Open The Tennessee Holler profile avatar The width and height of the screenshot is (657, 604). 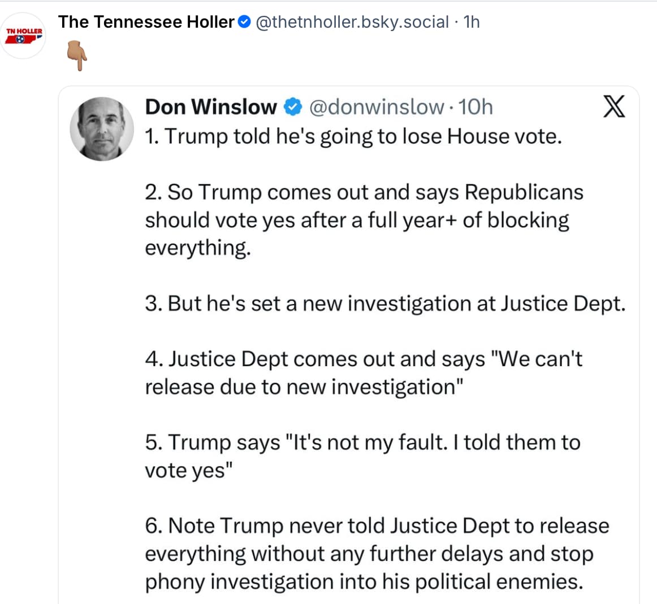(x=24, y=36)
